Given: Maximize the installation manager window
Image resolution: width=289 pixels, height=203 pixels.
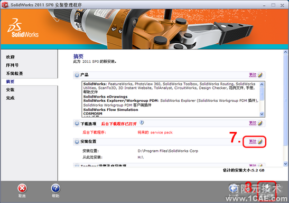Looking at the screenshot, I should point(273,5).
